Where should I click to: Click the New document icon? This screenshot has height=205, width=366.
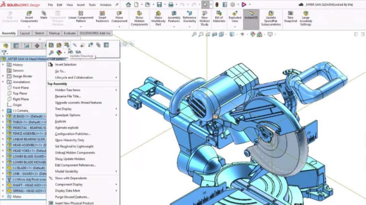[x=136, y=4]
